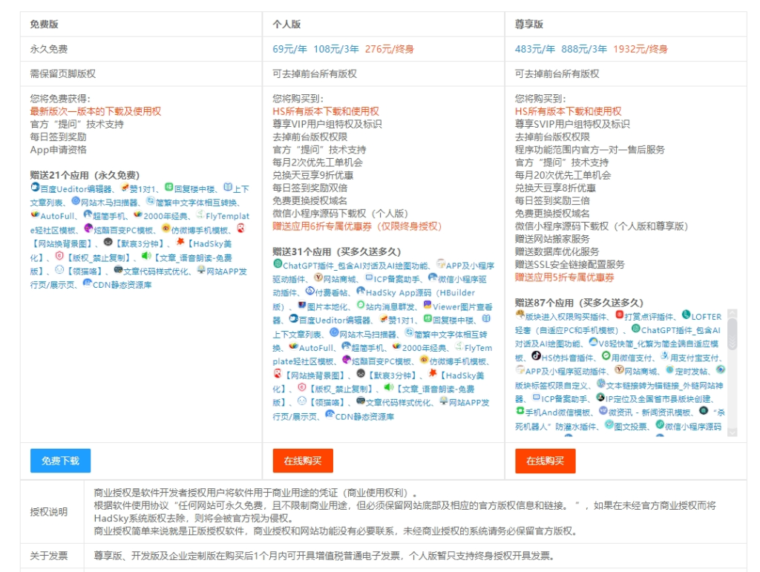Click the 打赏点评插件 icon
The width and height of the screenshot is (760, 572).
[x=620, y=315]
